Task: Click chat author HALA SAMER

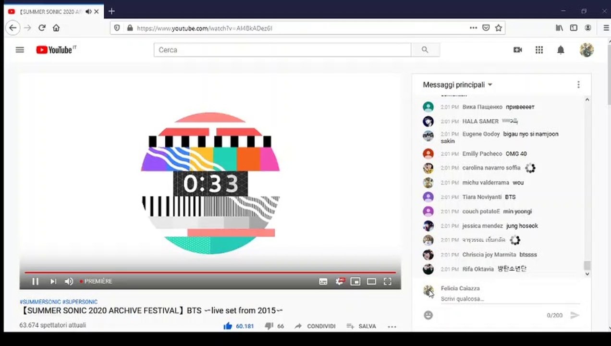Action: click(480, 122)
